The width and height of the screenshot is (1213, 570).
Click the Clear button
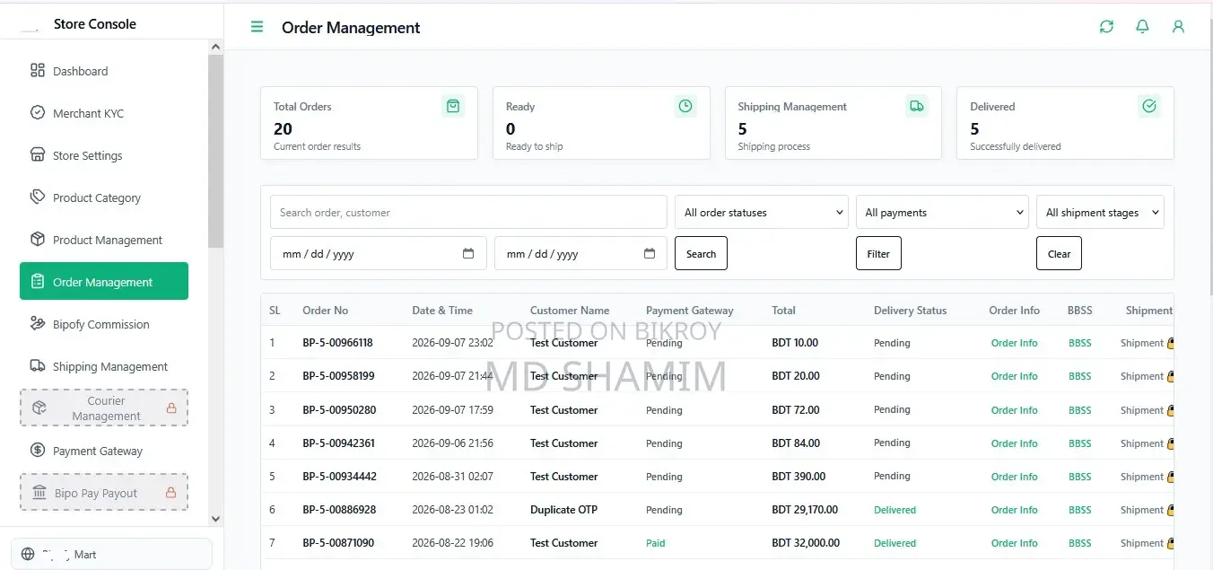click(1059, 253)
